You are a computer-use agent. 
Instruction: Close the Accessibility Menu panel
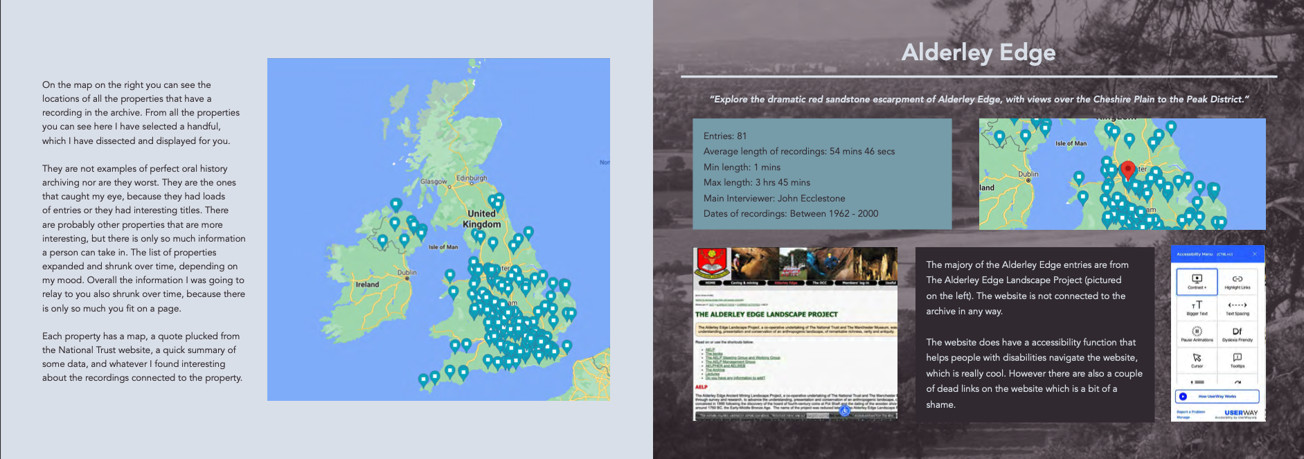tap(1254, 254)
